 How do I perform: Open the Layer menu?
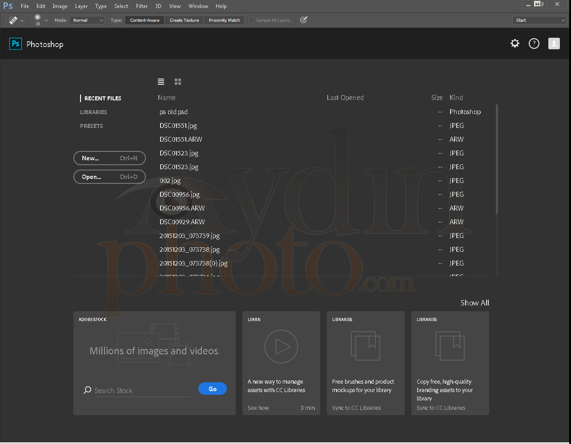[x=81, y=6]
